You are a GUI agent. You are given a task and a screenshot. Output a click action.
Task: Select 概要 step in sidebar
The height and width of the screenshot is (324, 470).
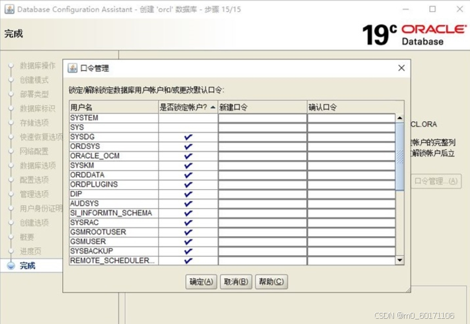(x=26, y=237)
